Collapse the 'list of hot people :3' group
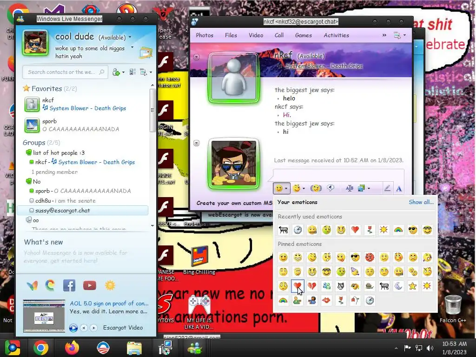Image resolution: width=476 pixels, height=357 pixels. point(28,152)
